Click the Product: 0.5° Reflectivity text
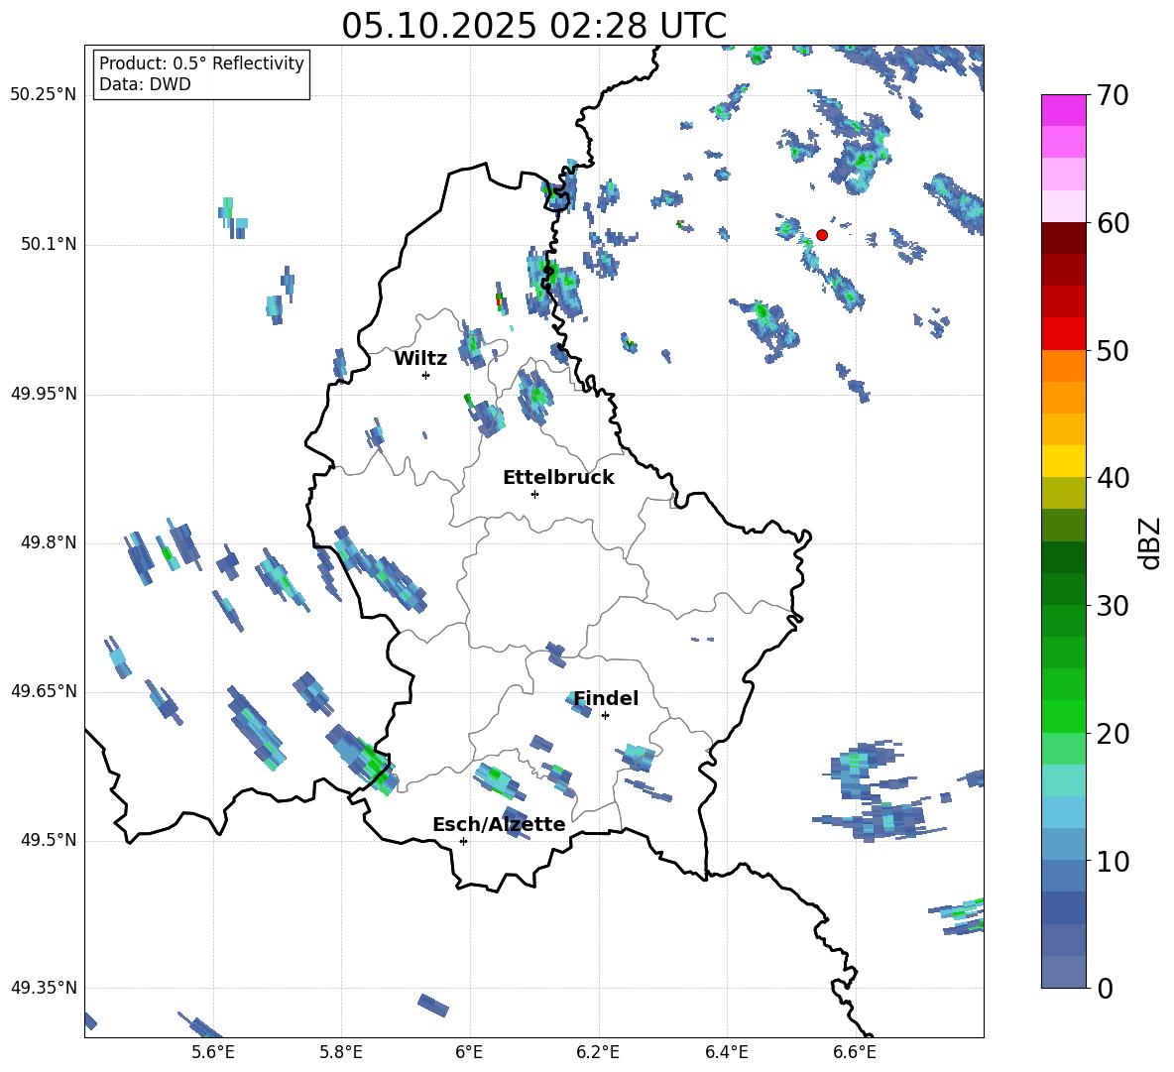The height and width of the screenshot is (1072, 1174). 201,63
